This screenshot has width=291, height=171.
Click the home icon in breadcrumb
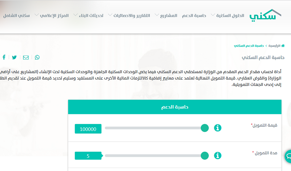click(x=283, y=46)
